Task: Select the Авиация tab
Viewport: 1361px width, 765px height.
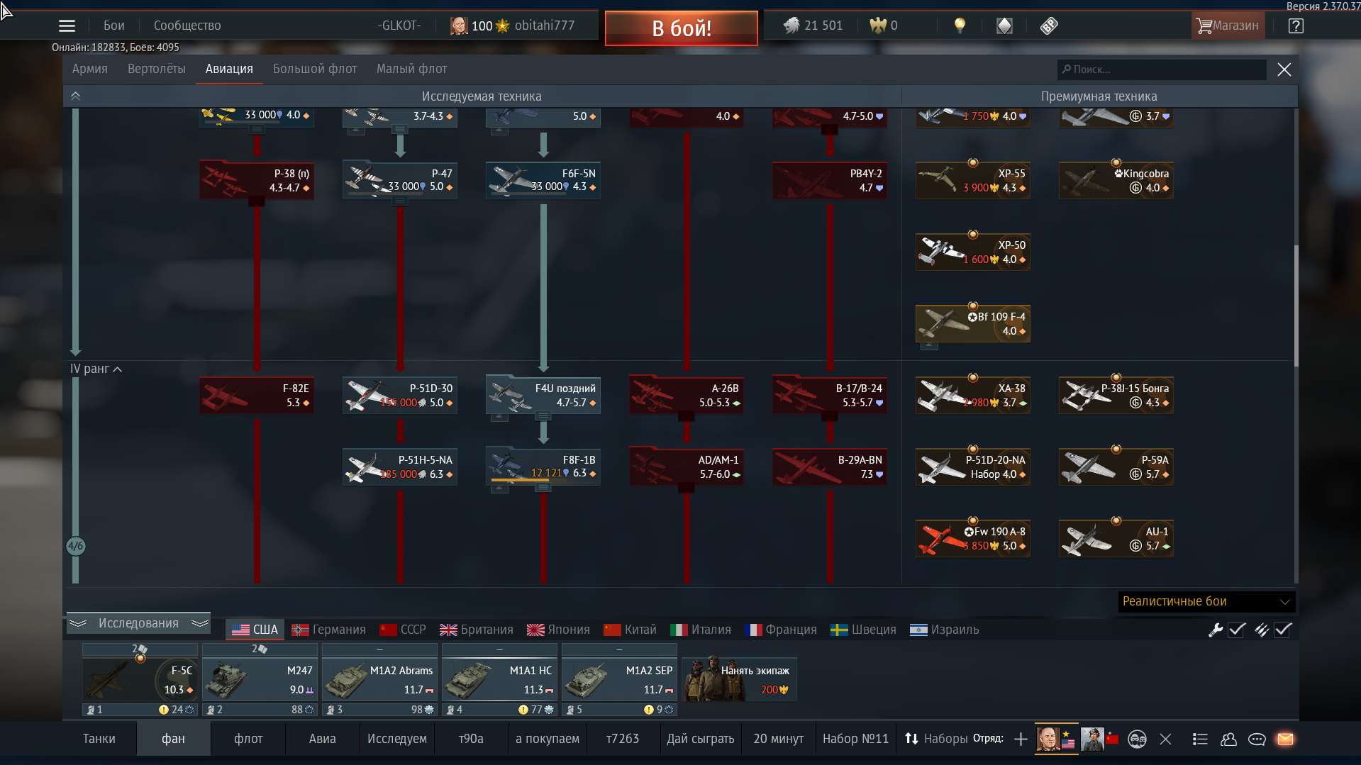Action: (229, 69)
